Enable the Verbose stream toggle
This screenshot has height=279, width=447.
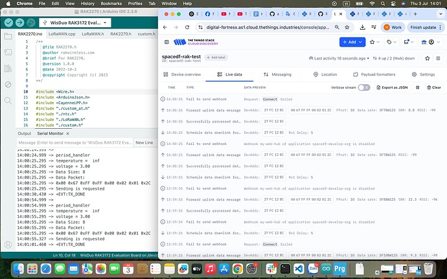point(363,87)
